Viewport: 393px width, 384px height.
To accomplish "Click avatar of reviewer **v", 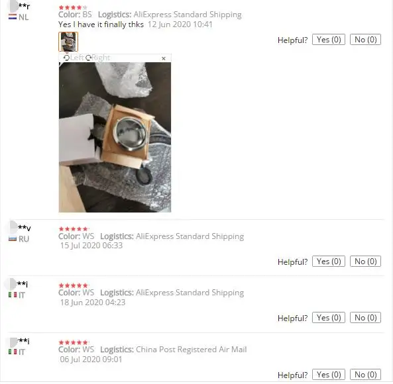I will pyautogui.click(x=13, y=227).
